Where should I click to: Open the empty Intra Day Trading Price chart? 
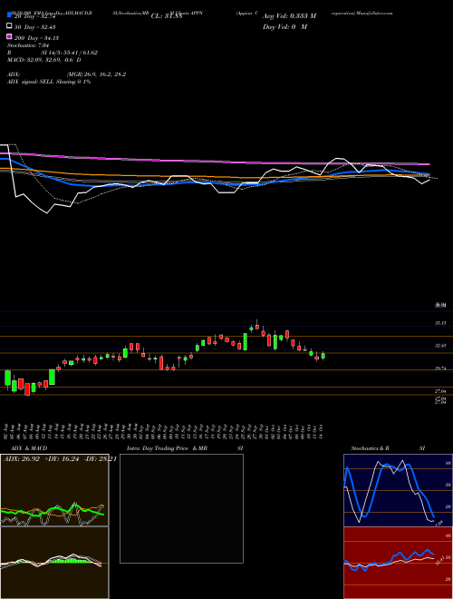coord(181,508)
